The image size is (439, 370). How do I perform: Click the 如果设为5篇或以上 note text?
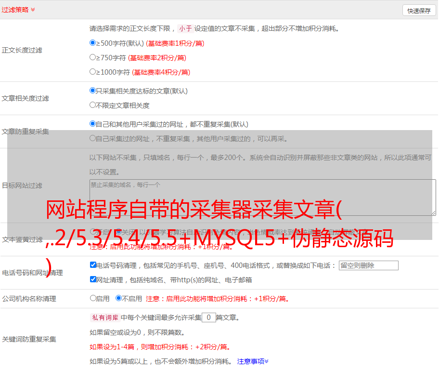[x=161, y=361]
